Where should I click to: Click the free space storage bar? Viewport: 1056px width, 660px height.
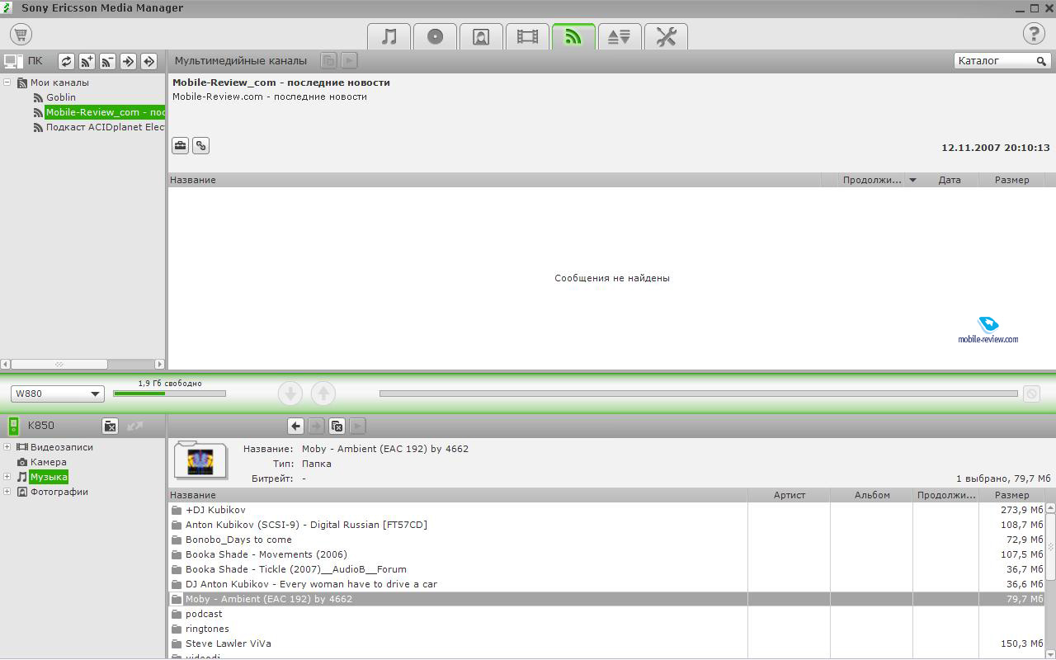[x=169, y=394]
